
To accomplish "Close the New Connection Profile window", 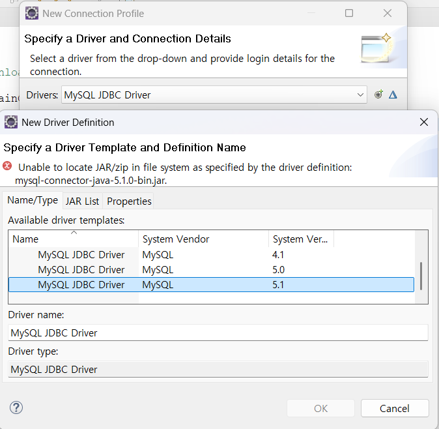I will click(x=388, y=13).
